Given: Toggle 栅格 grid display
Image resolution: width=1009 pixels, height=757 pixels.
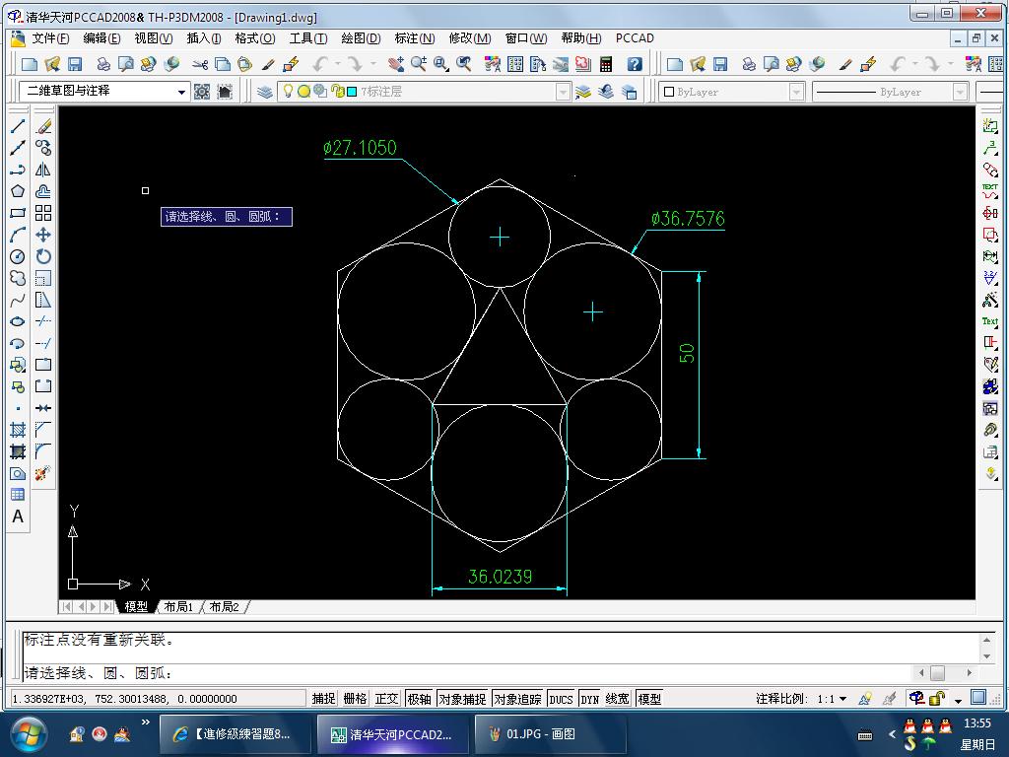Looking at the screenshot, I should (x=355, y=699).
